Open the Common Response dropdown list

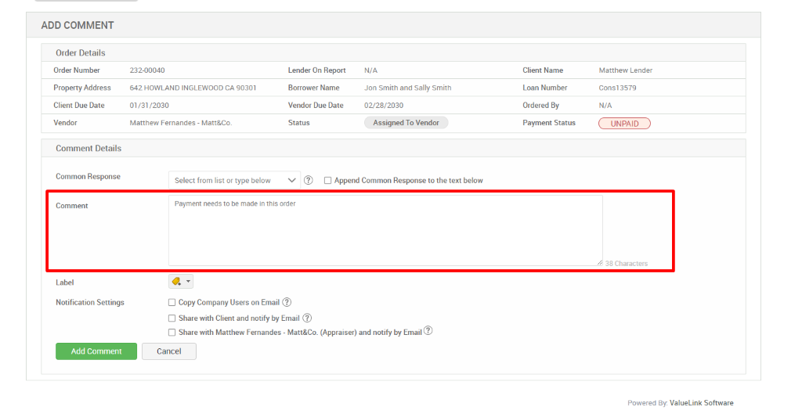point(234,181)
